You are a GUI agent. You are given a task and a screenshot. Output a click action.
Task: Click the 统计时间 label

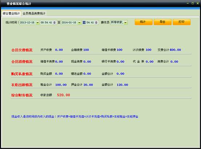12,22
